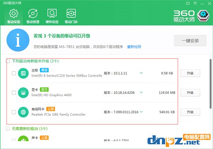
Task: Click the 有线网卡 globe device icon
Action: point(23,112)
